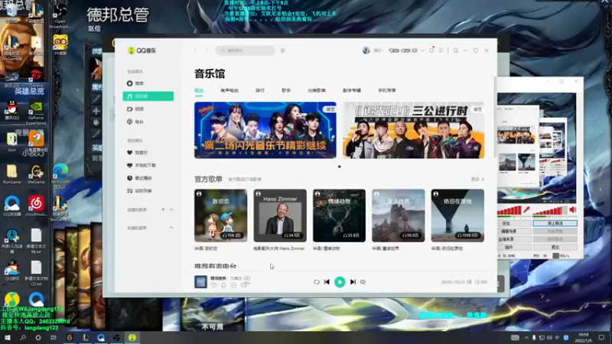Toggle loop playback mode
The width and height of the screenshot is (612, 344).
pyautogui.click(x=317, y=282)
